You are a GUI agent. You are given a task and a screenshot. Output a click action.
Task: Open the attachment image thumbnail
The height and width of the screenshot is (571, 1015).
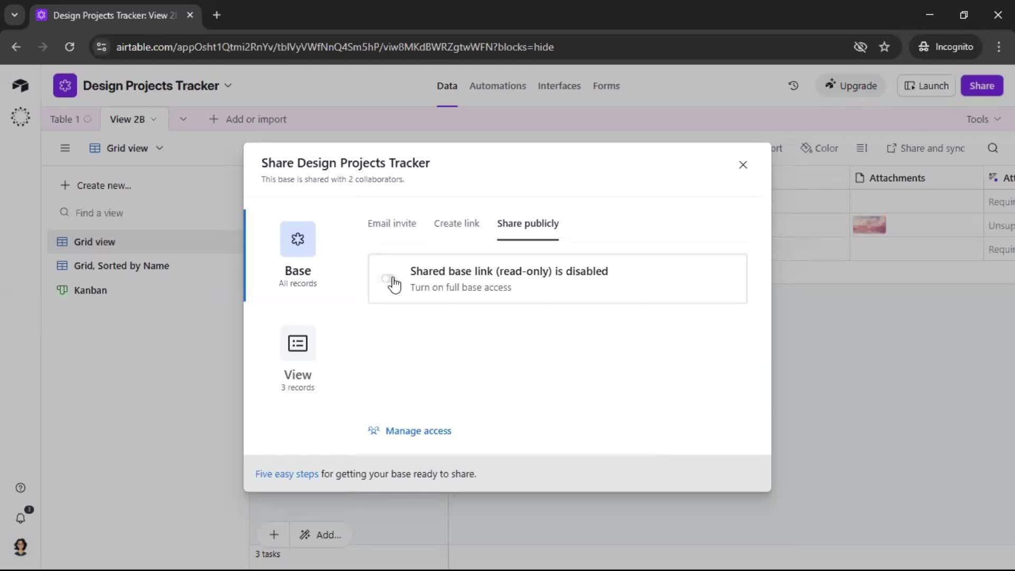coord(869,225)
